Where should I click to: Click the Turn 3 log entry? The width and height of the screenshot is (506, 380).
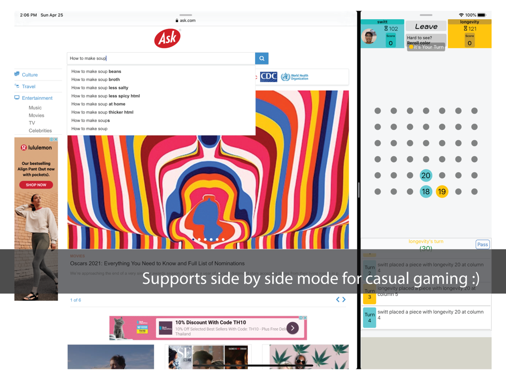tap(427, 294)
